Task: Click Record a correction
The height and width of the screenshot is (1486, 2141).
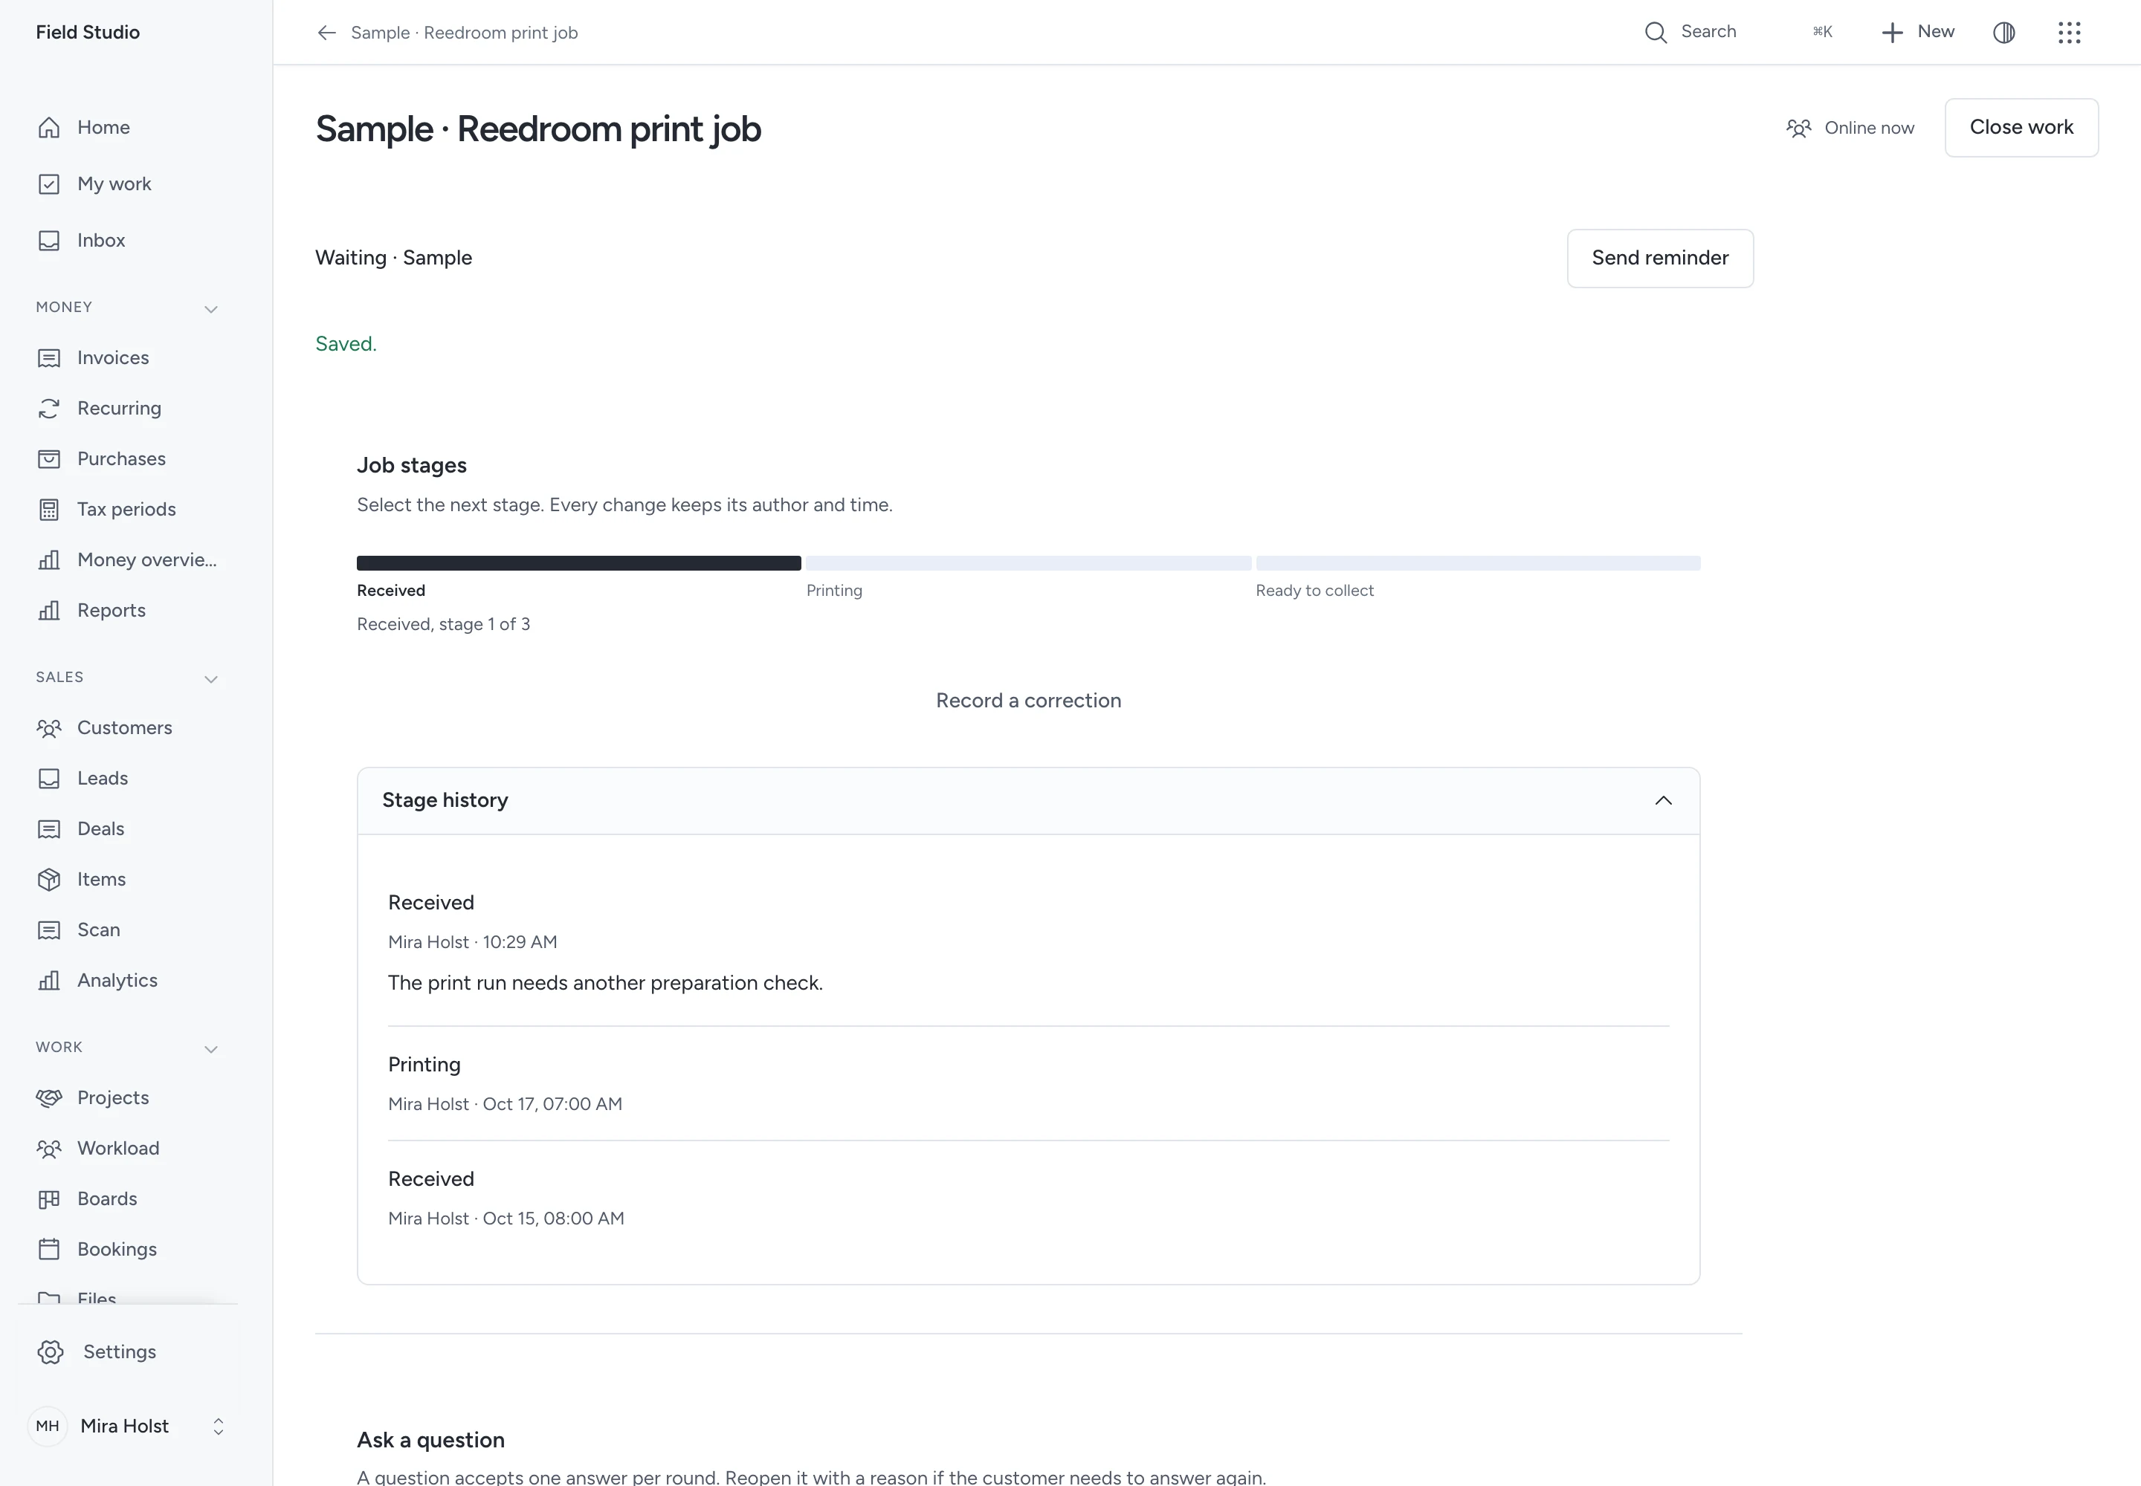Action: (1027, 700)
